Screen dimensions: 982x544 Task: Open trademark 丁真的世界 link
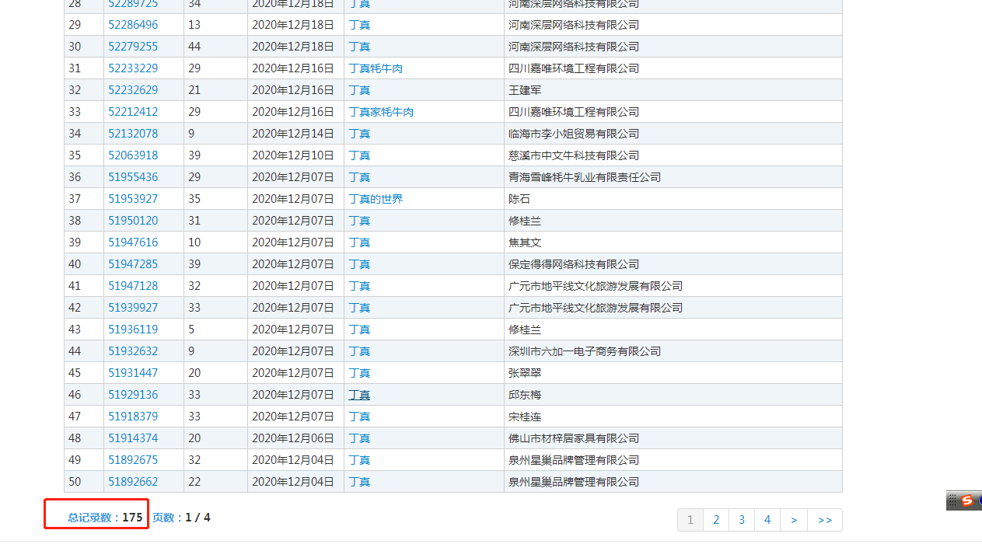click(x=376, y=199)
